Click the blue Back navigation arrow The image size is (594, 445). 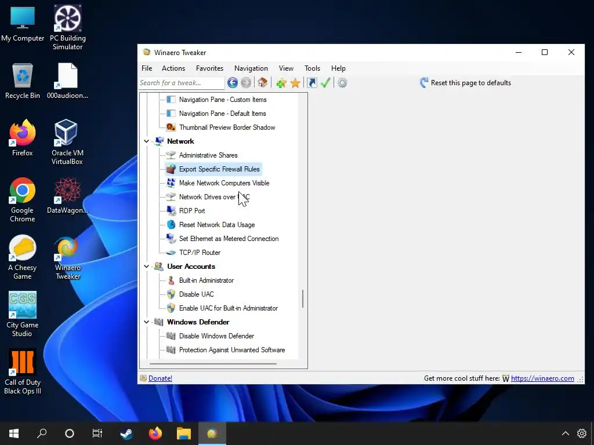coord(232,82)
